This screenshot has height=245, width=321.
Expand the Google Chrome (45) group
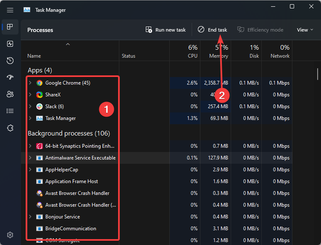pyautogui.click(x=30, y=83)
